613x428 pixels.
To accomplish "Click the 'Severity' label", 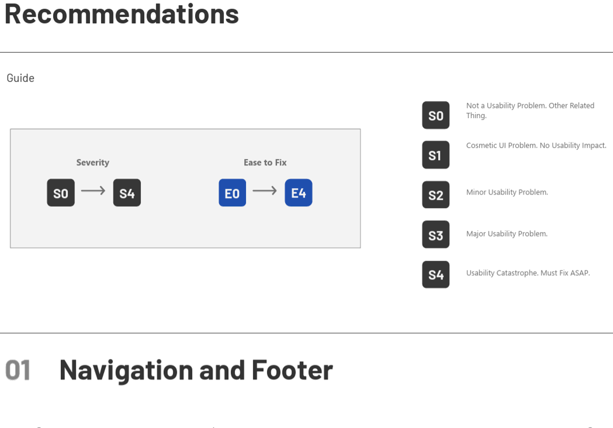I will [92, 163].
